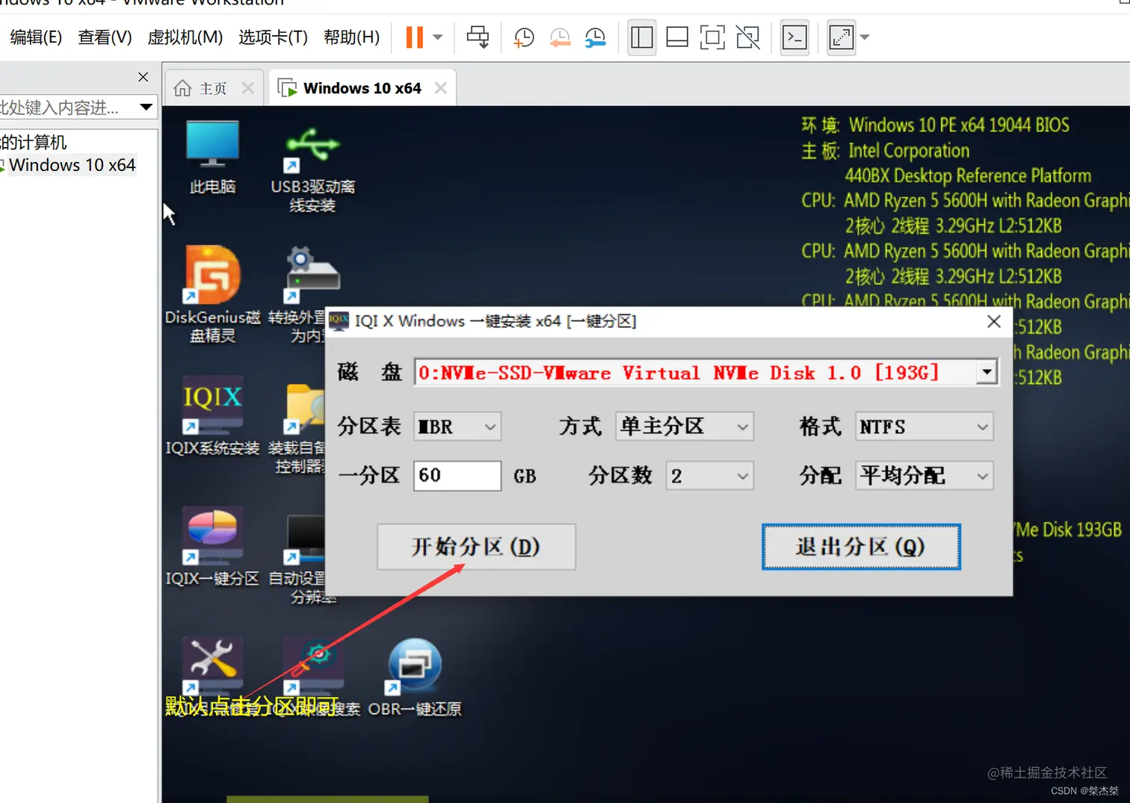Viewport: 1130px width, 803px height.
Task: Open stretch display options arrow
Action: (x=865, y=37)
